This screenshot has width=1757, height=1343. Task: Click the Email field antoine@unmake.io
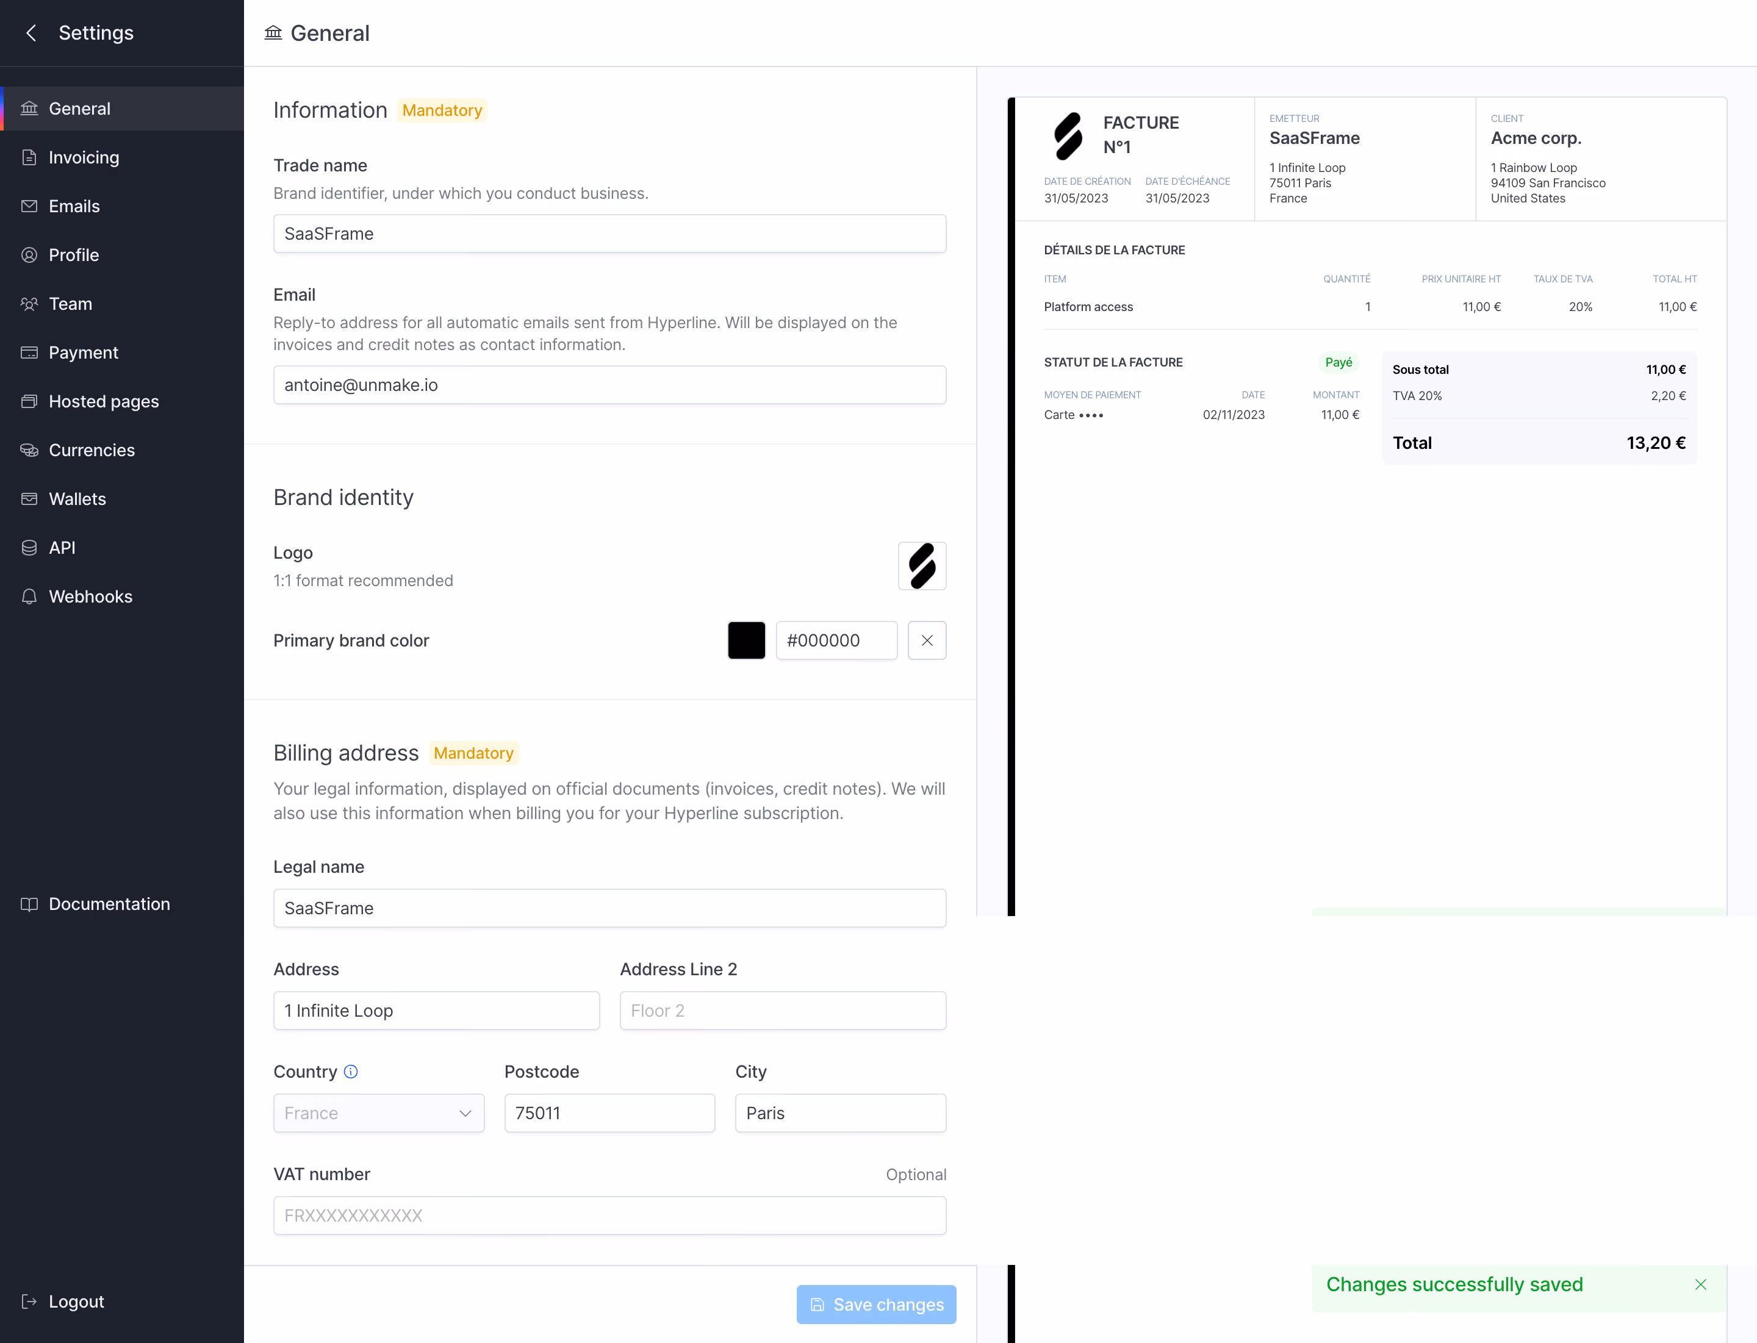[609, 385]
